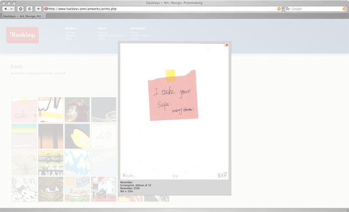Click the red site favicon in address bar
This screenshot has height=212, width=349.
point(46,9)
